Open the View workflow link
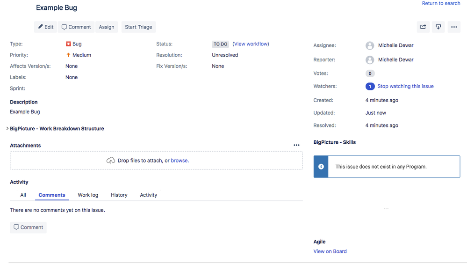 (x=251, y=44)
